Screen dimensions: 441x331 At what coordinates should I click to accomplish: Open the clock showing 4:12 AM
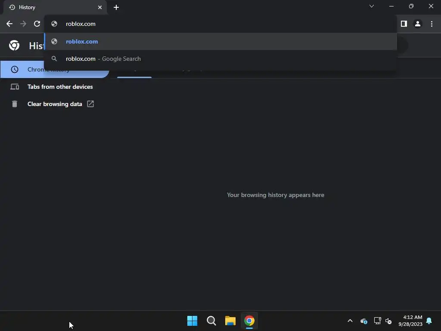pos(410,321)
